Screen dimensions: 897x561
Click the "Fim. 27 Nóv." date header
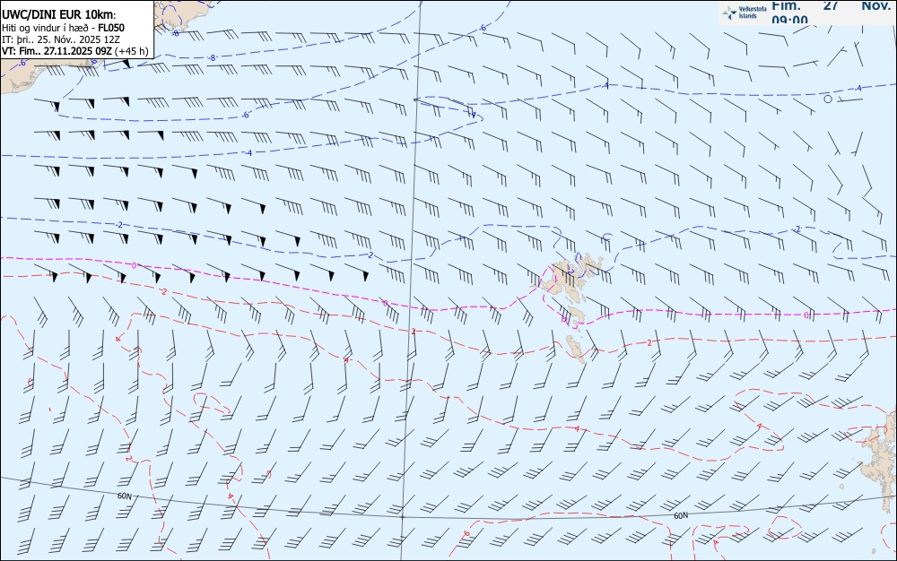[x=831, y=5]
